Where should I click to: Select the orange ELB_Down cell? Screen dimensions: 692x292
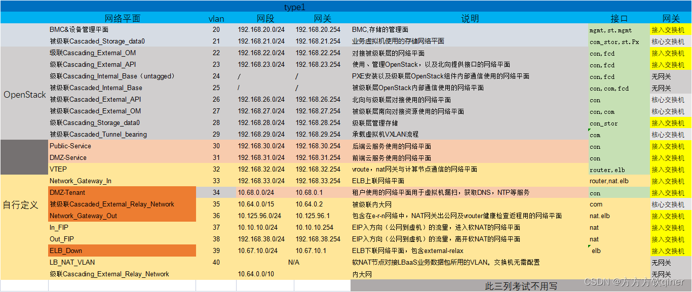pyautogui.click(x=123, y=251)
